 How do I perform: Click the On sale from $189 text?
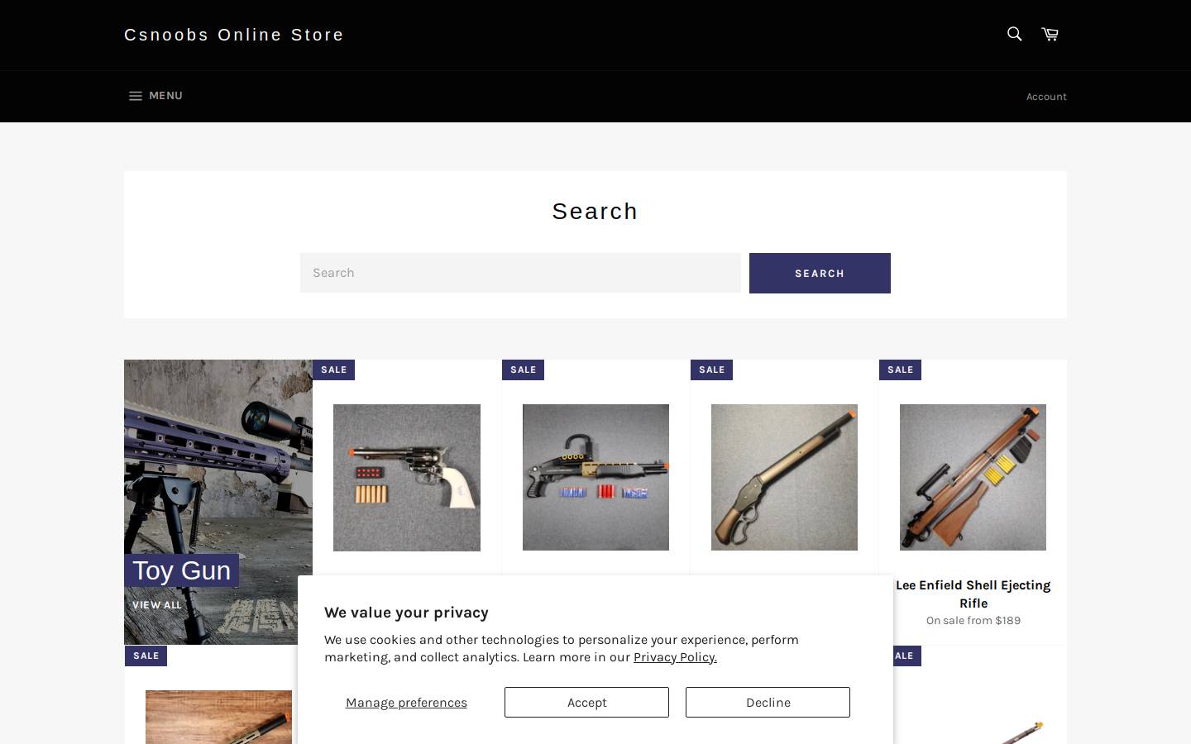[x=973, y=621]
